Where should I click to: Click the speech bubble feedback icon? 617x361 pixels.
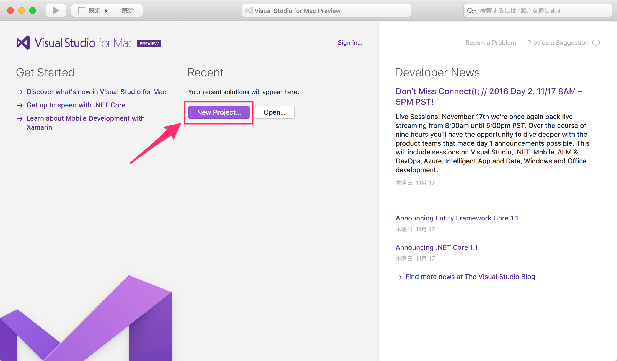(597, 43)
